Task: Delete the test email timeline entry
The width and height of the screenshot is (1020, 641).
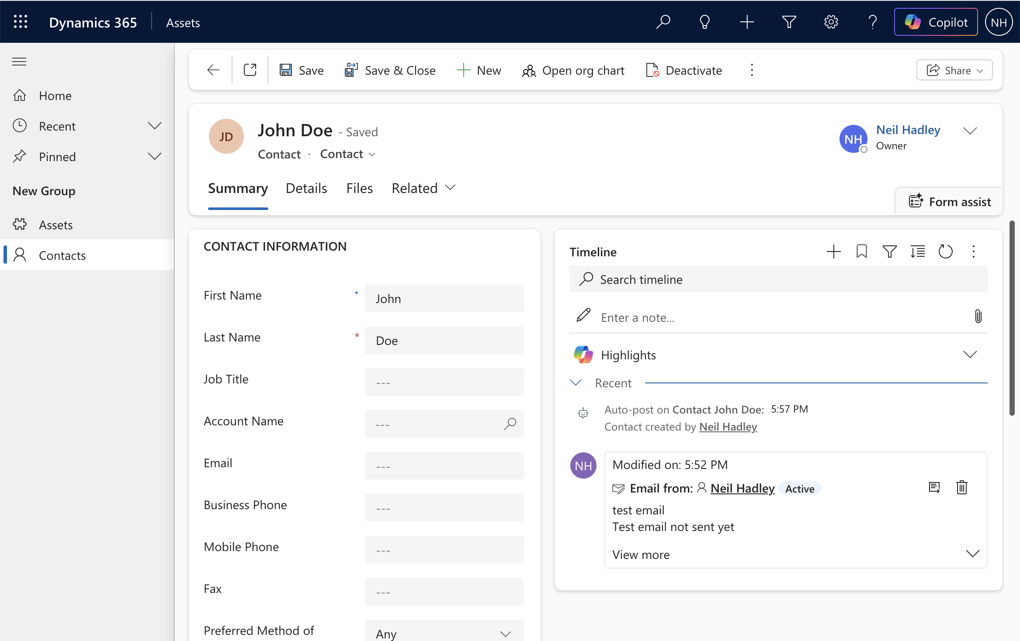Action: pos(962,487)
